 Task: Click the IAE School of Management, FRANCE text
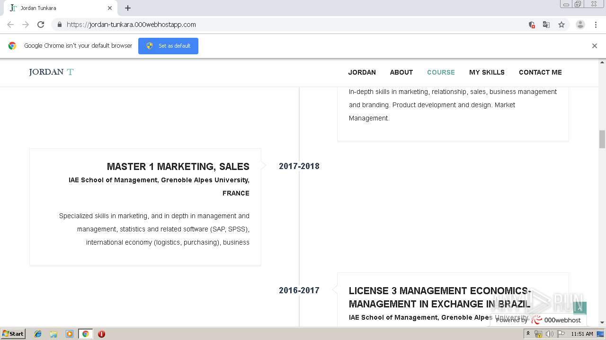pos(159,187)
